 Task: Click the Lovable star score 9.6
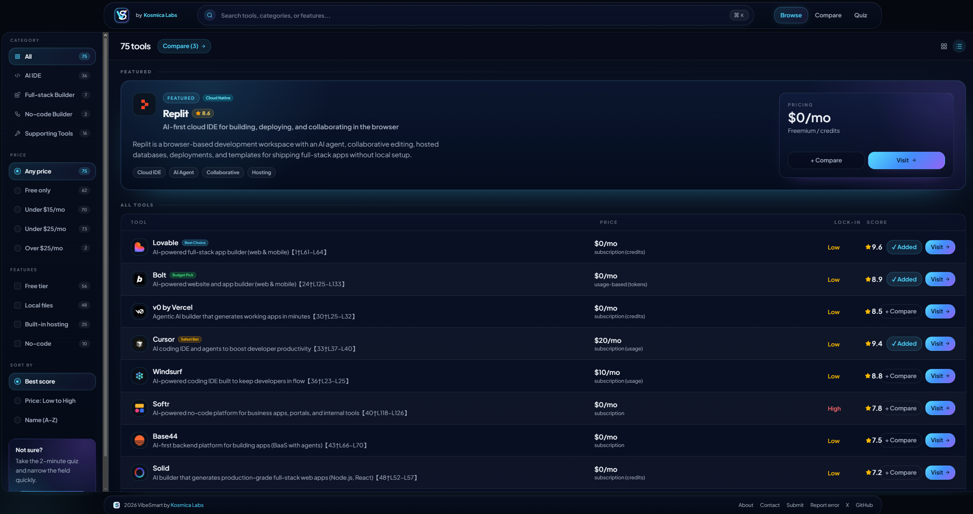(874, 247)
